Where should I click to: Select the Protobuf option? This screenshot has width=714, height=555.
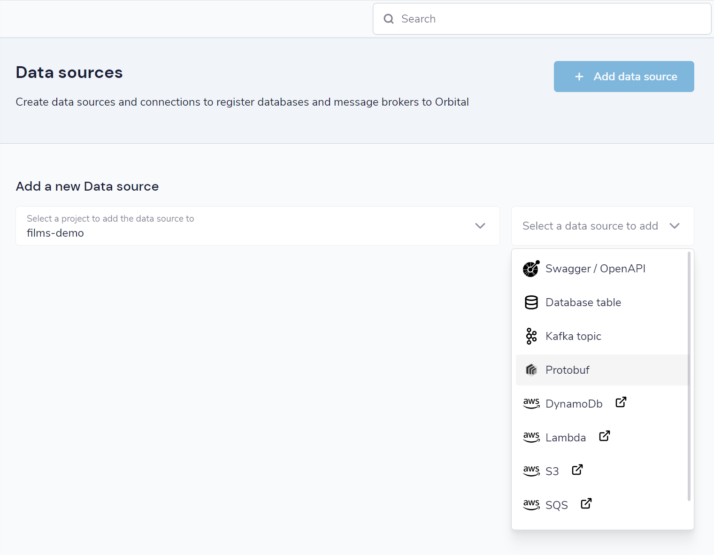[x=602, y=370]
